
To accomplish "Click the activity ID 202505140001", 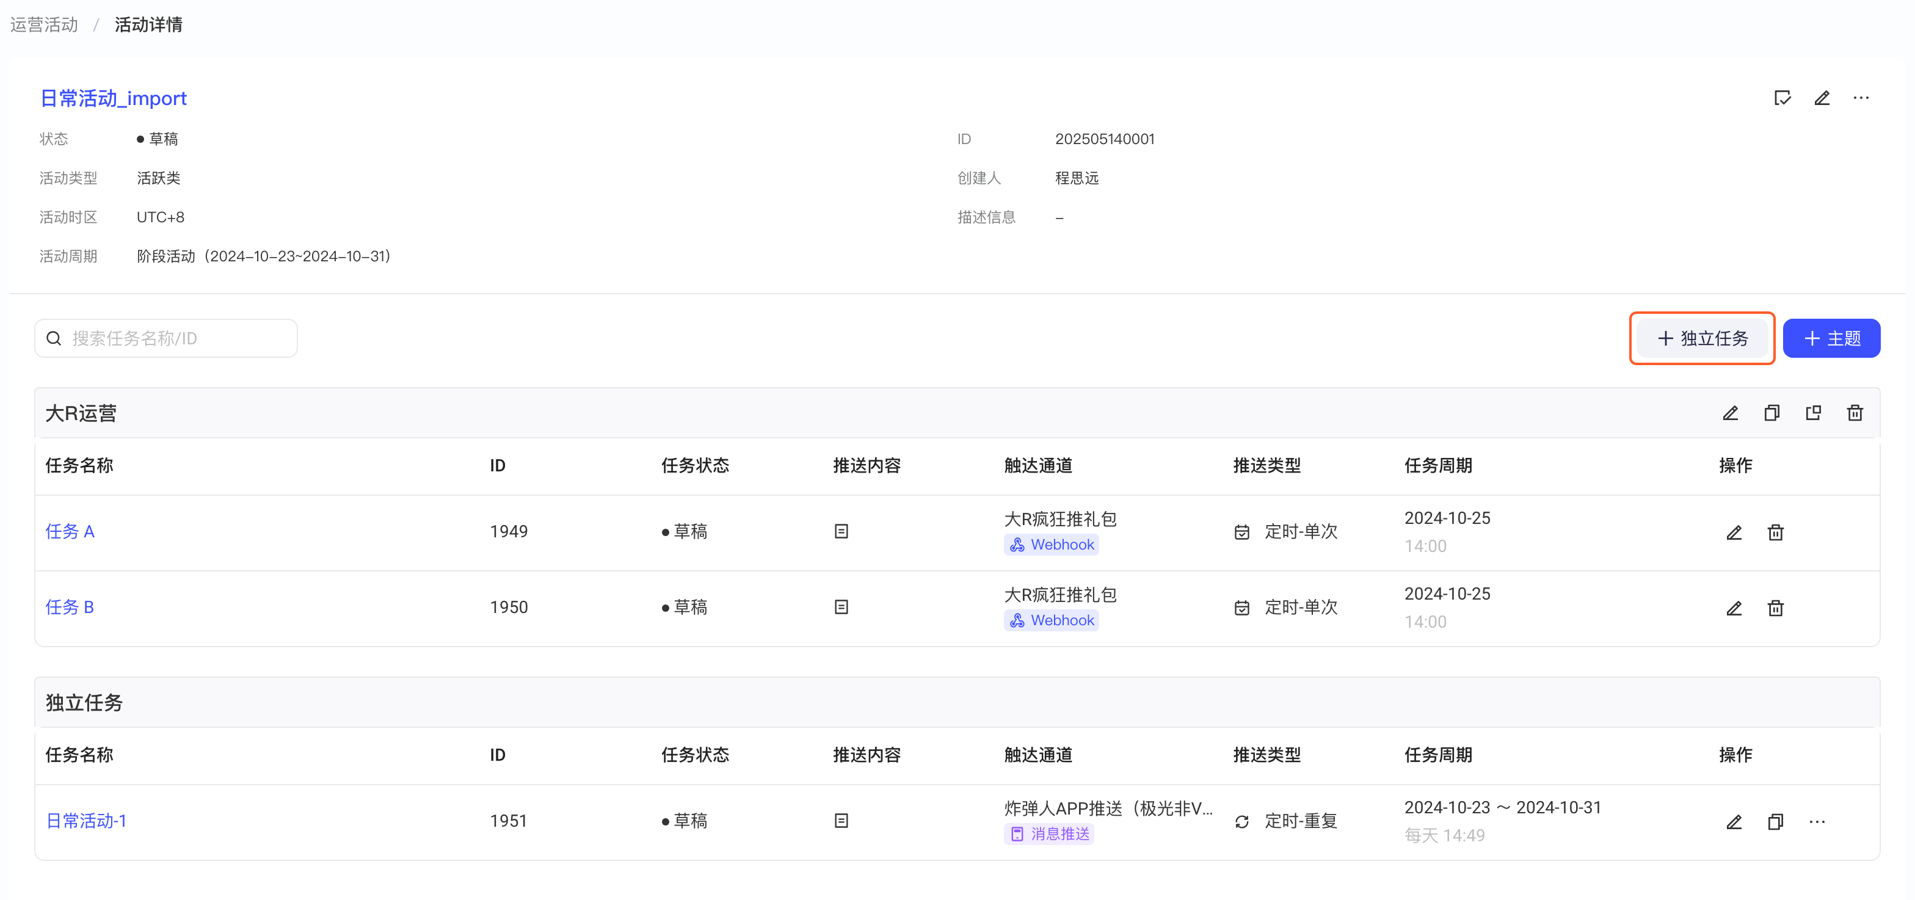I will [x=1105, y=139].
